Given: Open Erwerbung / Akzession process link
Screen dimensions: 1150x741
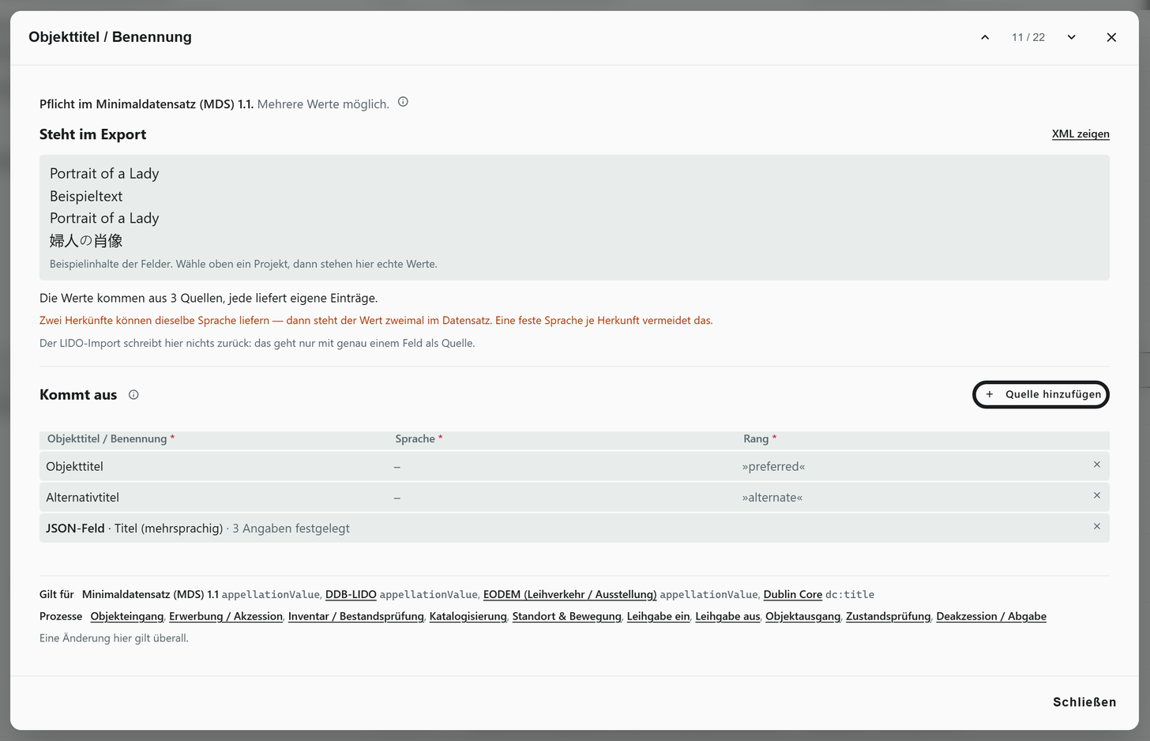Looking at the screenshot, I should [x=226, y=616].
